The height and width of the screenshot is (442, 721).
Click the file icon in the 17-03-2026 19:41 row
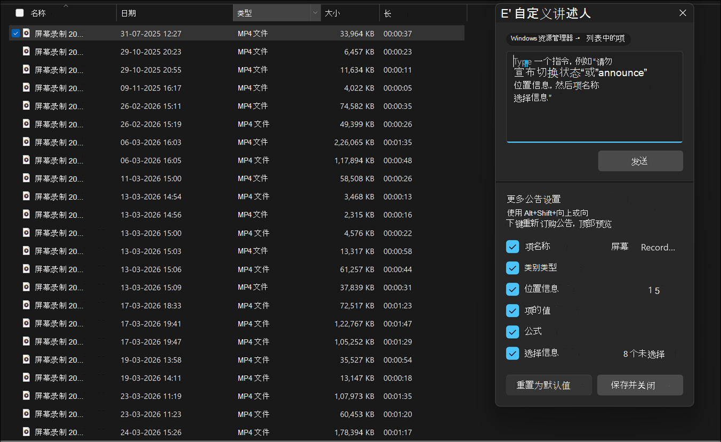coord(26,323)
